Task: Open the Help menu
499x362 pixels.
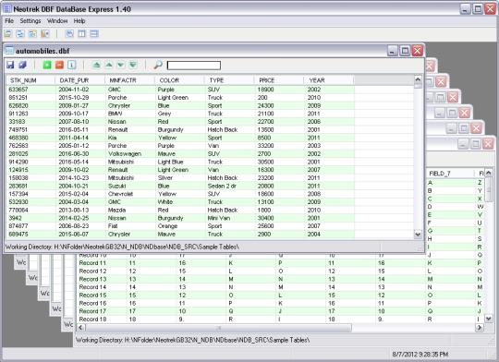Action: 79,21
